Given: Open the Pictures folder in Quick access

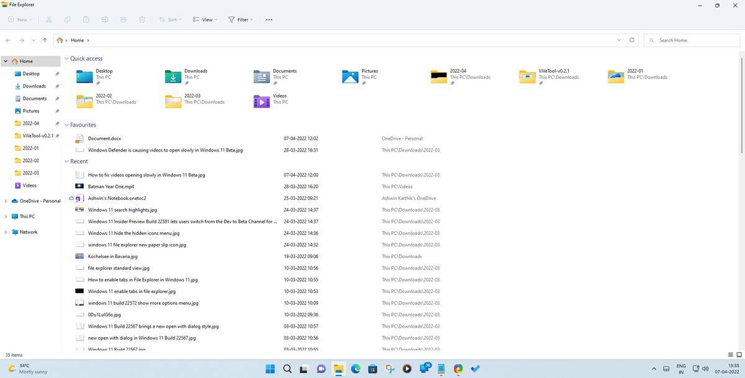Looking at the screenshot, I should click(350, 76).
